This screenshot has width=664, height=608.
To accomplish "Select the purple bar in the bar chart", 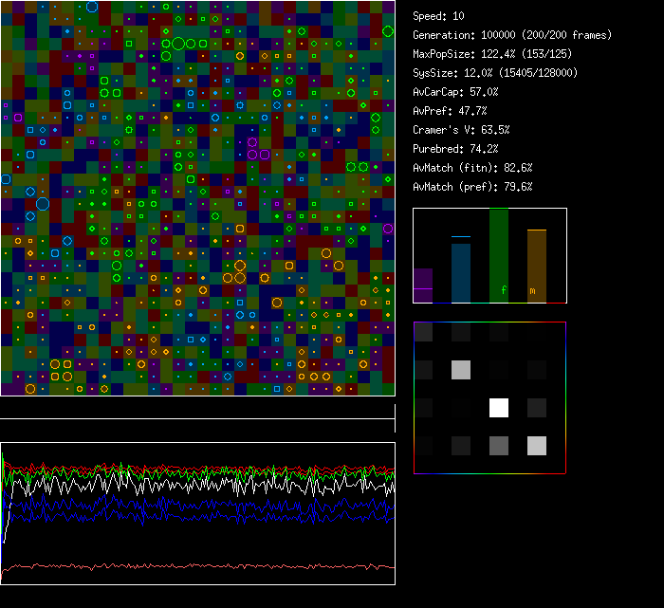I will (423, 286).
